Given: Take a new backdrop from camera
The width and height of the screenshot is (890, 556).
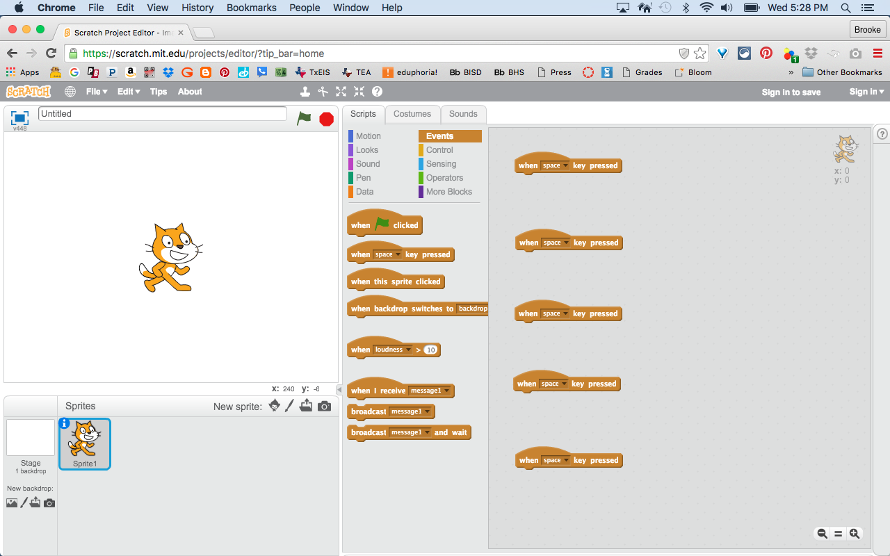Looking at the screenshot, I should (x=49, y=502).
